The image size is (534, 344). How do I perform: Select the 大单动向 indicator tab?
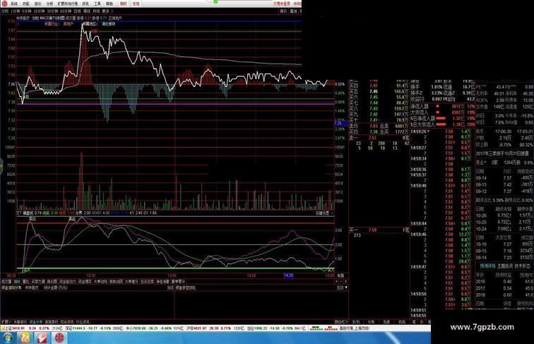pos(100,282)
